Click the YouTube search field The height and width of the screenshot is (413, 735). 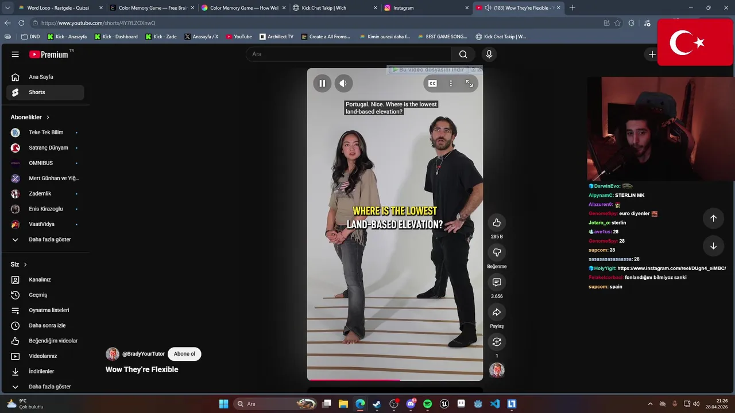click(348, 54)
